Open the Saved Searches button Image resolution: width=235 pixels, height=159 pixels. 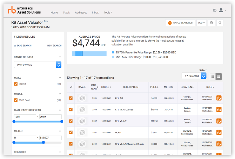point(180,23)
